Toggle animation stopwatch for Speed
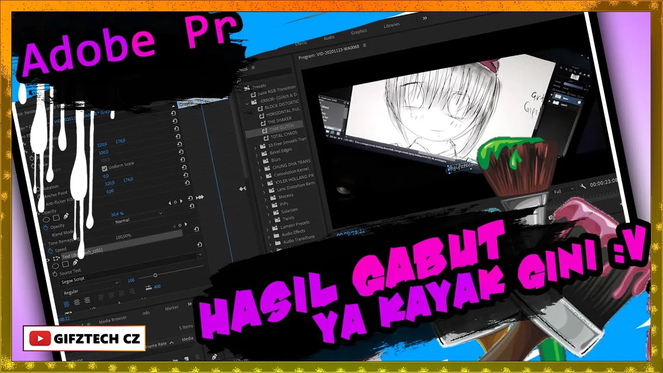The image size is (663, 373). (x=51, y=251)
